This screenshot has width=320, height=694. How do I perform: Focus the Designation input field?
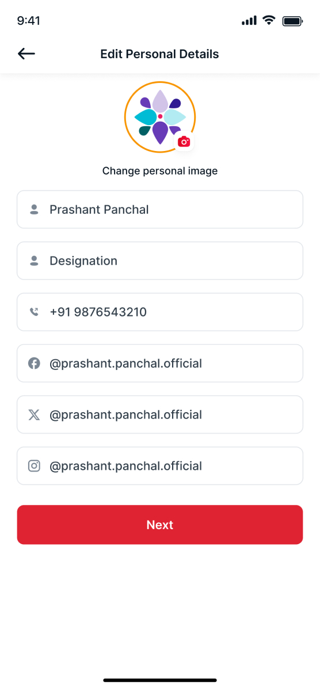pos(160,261)
